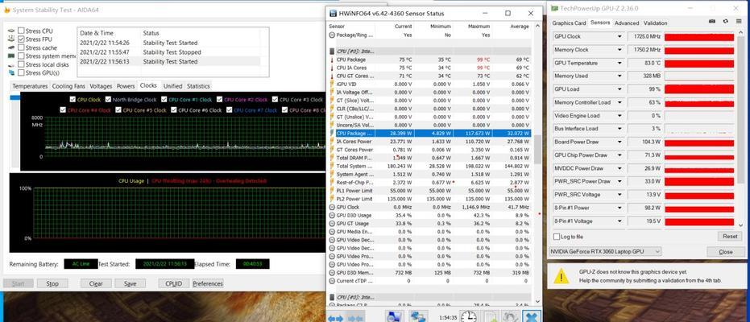Click Stress local disks drive icon
750x322 pixels.
pyautogui.click(x=11, y=64)
